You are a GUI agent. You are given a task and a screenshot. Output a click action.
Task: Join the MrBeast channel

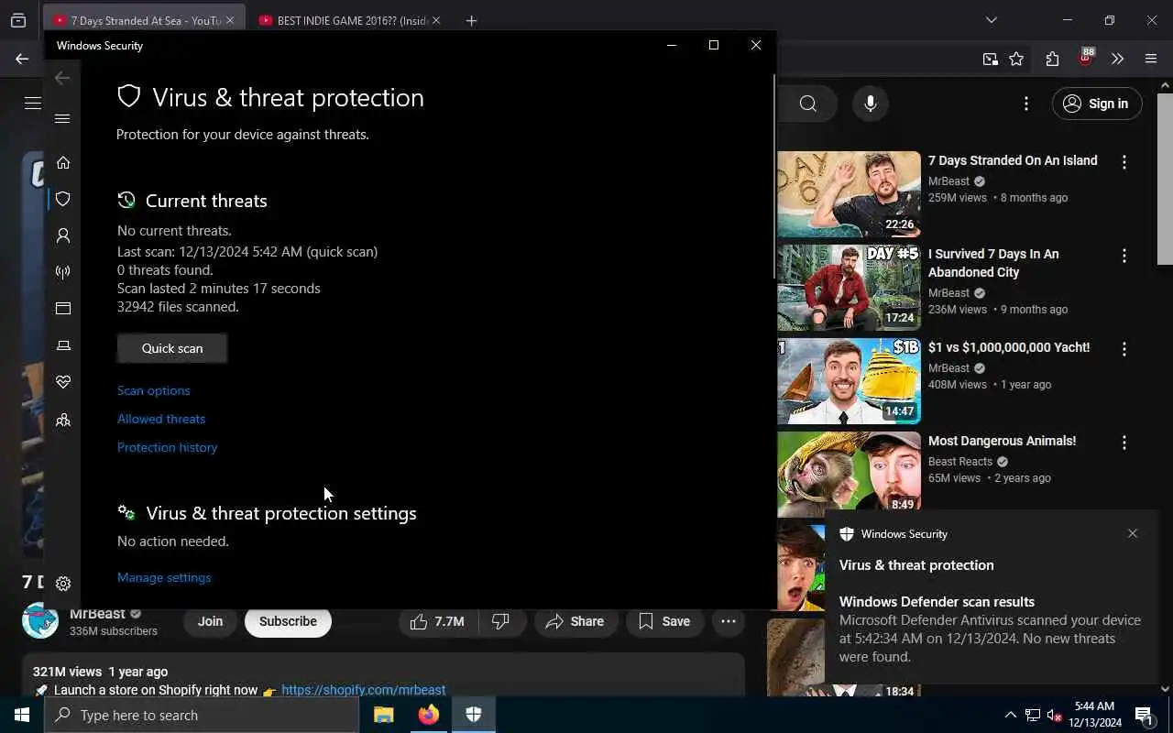point(210,621)
